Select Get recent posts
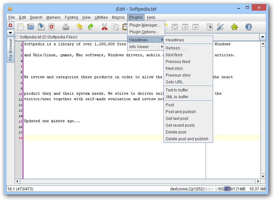Image resolution: width=275 pixels, height=201 pixels. pyautogui.click(x=188, y=125)
